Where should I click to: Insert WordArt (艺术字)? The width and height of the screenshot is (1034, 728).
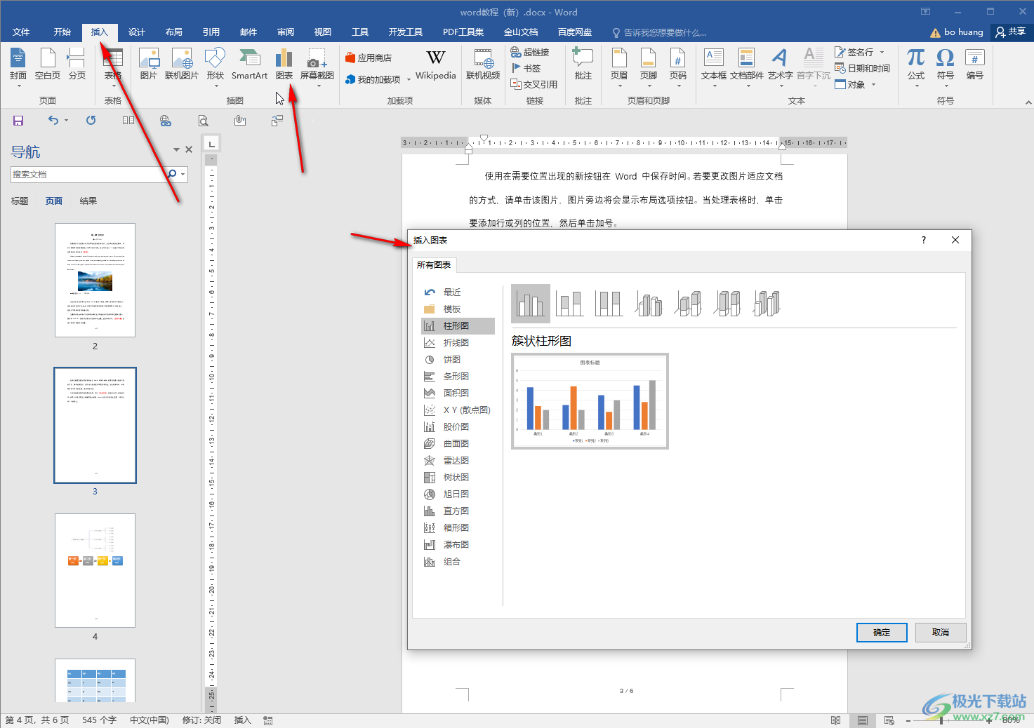pos(780,67)
